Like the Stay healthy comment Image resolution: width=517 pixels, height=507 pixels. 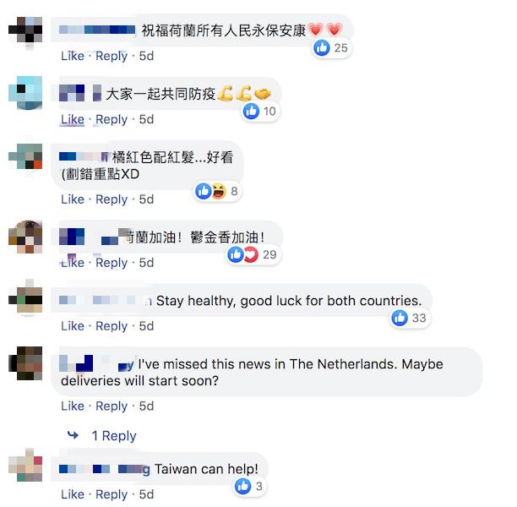point(73,326)
